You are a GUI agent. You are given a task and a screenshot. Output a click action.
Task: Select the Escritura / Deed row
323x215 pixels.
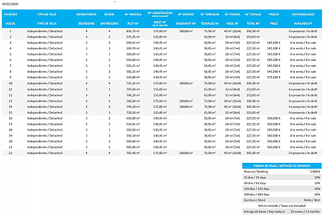(282, 200)
